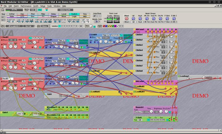Screen dimensions: 222x134
Task: Collapse the LfoB1 module triangle
Action: (x=46, y=40)
